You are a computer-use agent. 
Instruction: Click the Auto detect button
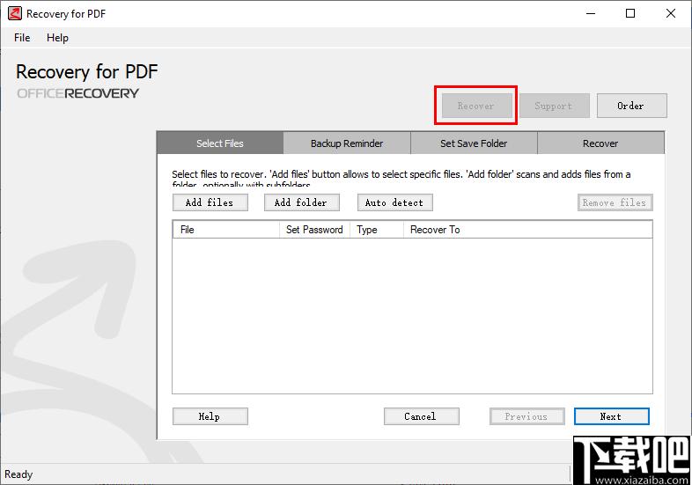pyautogui.click(x=395, y=202)
